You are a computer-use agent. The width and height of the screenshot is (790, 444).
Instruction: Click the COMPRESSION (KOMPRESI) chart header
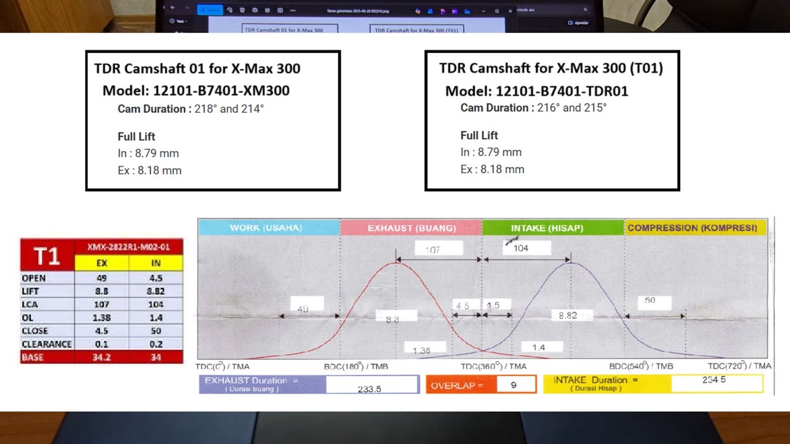pos(696,228)
